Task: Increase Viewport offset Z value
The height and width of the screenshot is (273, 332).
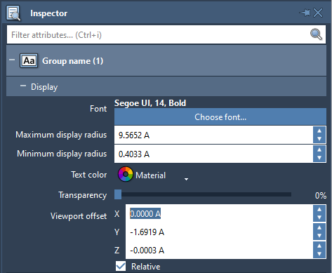Action: tap(319, 246)
